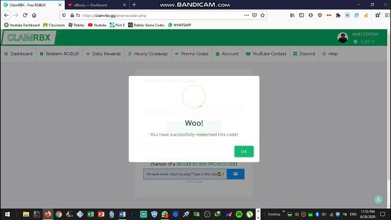This screenshot has width=391, height=220.
Task: Open the Firefox Library icon
Action: point(292,15)
